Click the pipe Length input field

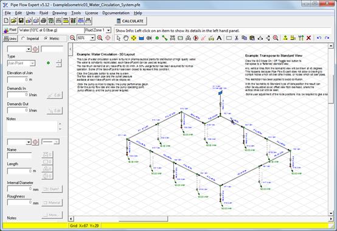tap(19, 171)
